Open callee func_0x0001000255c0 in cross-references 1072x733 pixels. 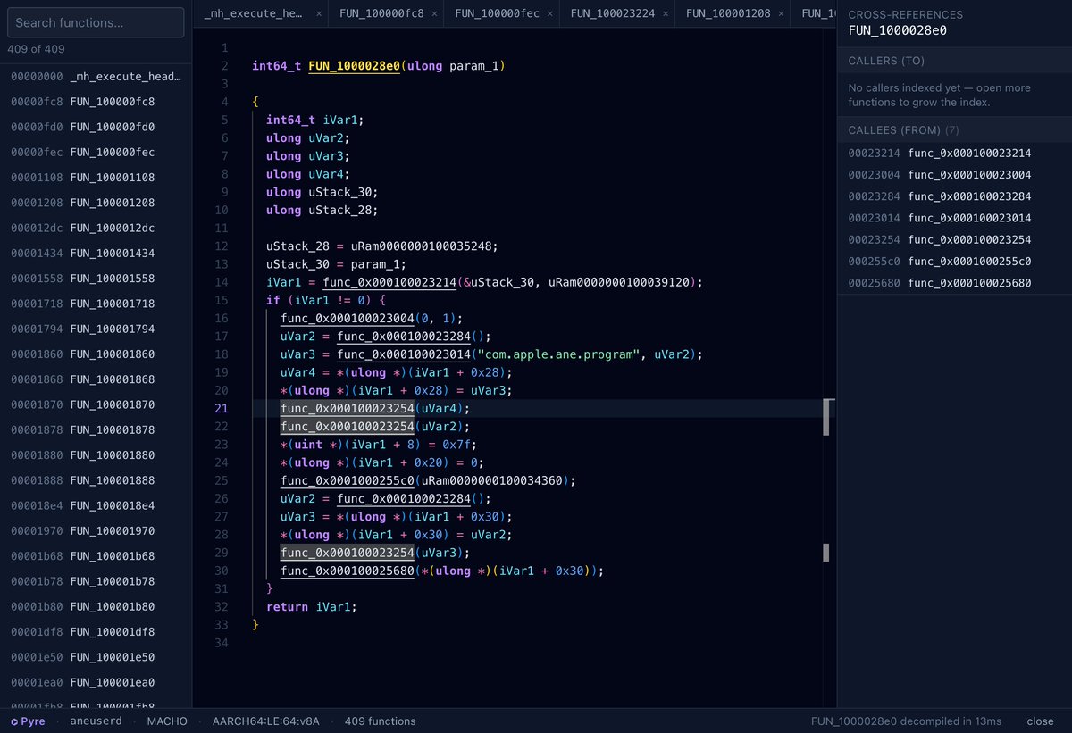click(x=954, y=262)
